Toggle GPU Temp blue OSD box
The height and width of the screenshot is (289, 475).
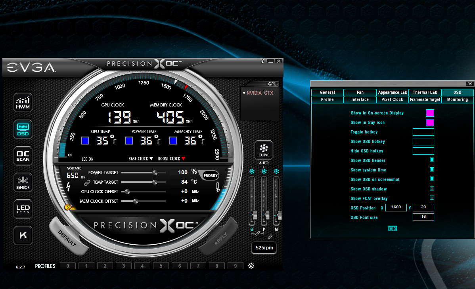pos(85,141)
